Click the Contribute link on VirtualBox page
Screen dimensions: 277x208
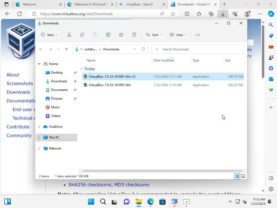tap(18, 127)
